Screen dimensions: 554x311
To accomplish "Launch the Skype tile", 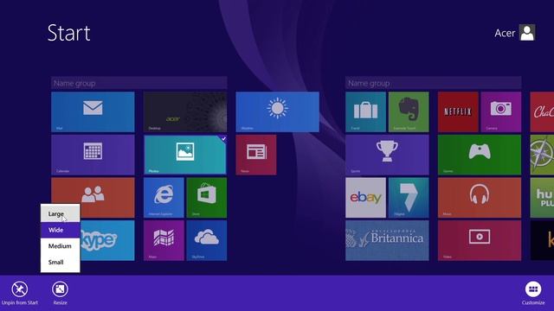I will pyautogui.click(x=107, y=240).
